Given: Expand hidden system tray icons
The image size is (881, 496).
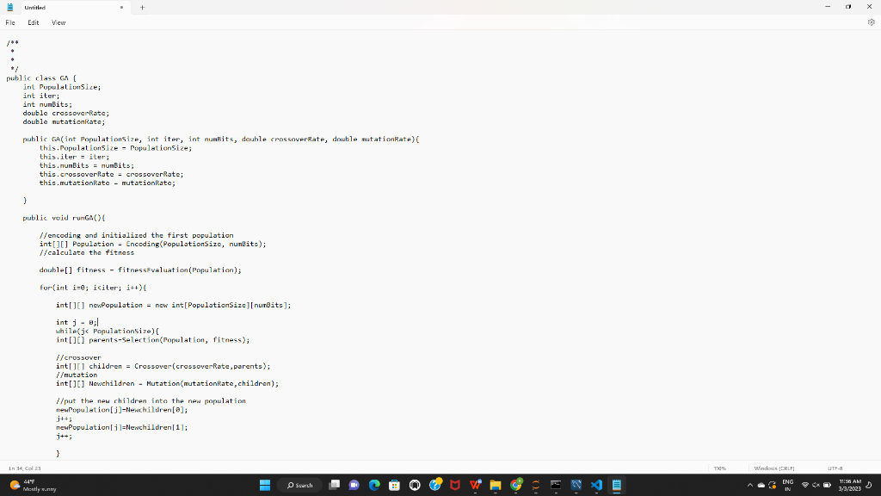Looking at the screenshot, I should [x=749, y=485].
